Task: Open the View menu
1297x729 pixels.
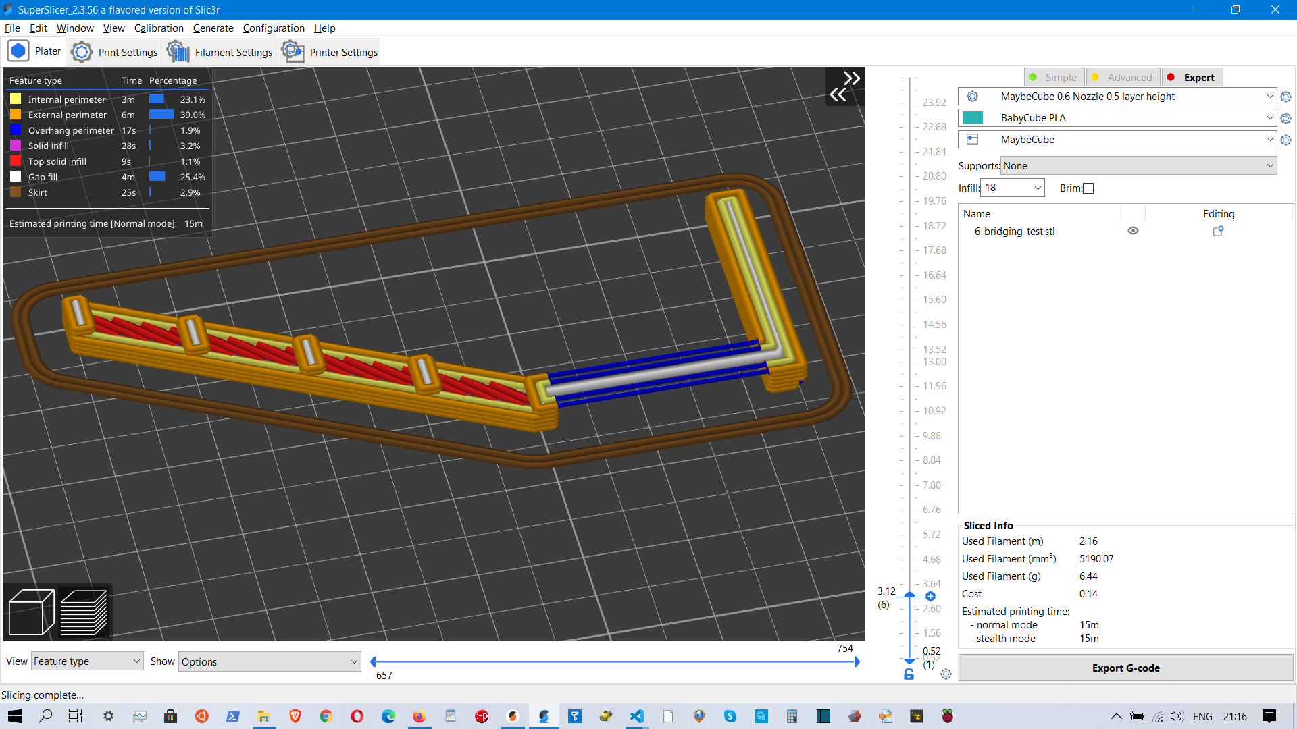Action: [x=113, y=28]
